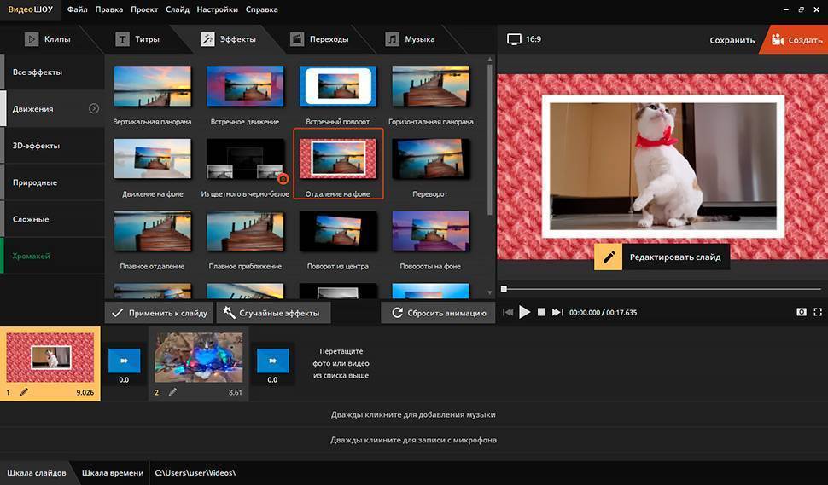The image size is (828, 485).
Task: Click the pencil icon under slide 1
Action: (24, 392)
